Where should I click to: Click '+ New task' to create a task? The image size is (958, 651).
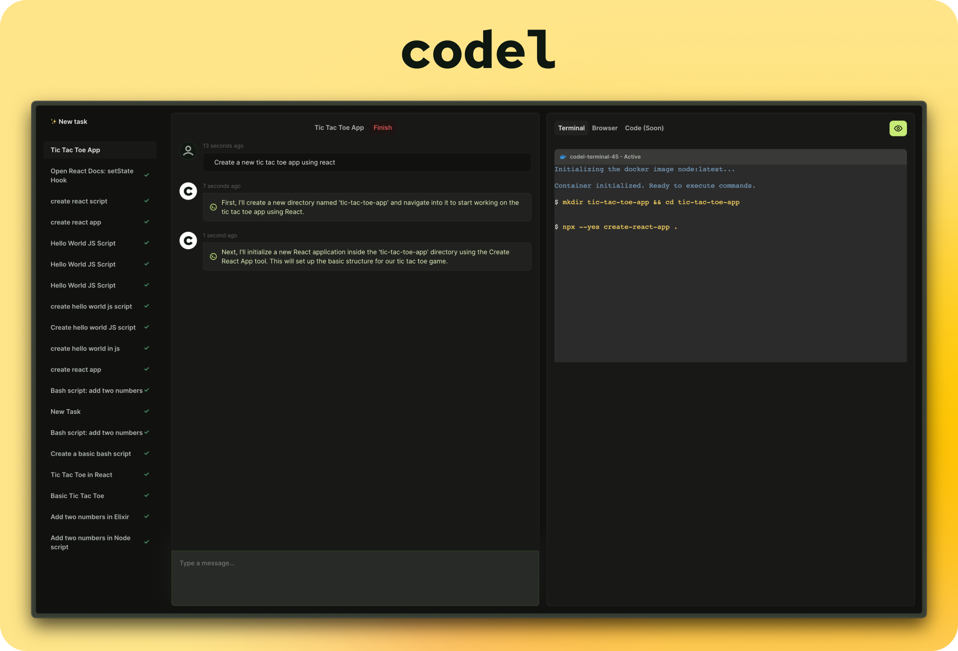[x=70, y=121]
